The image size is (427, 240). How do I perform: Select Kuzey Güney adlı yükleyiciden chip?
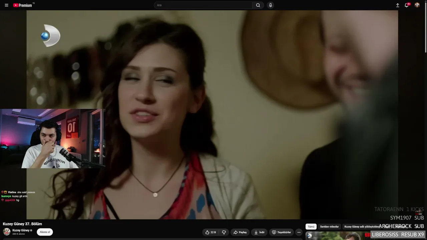362,227
